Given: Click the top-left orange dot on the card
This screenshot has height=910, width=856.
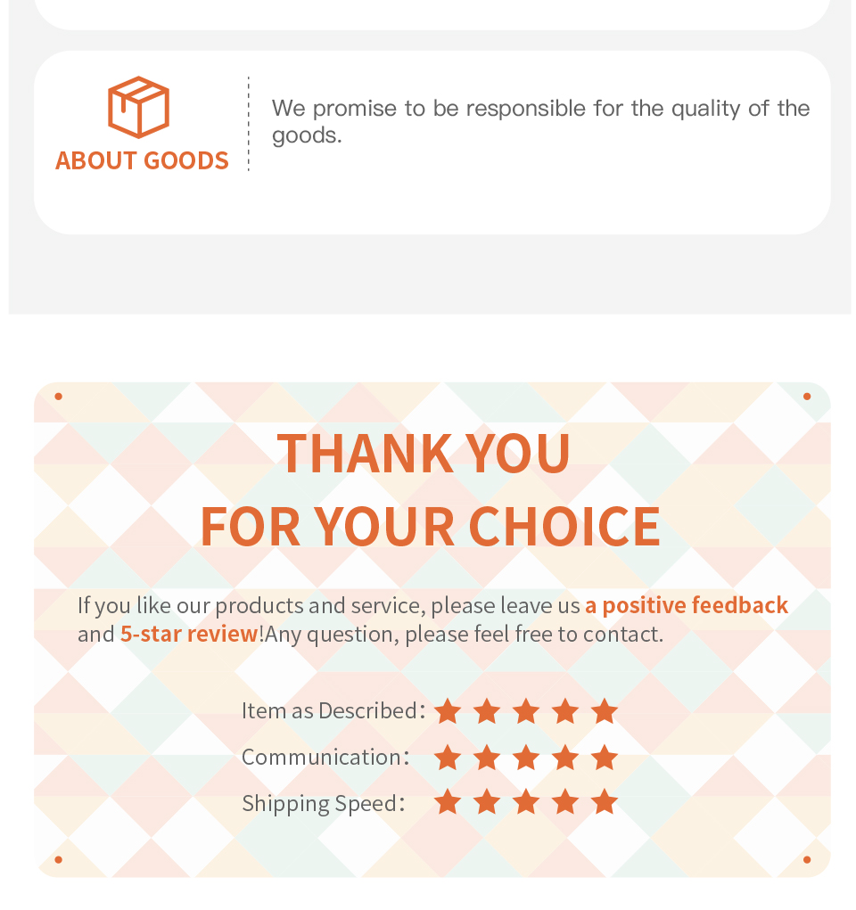Looking at the screenshot, I should click(59, 396).
